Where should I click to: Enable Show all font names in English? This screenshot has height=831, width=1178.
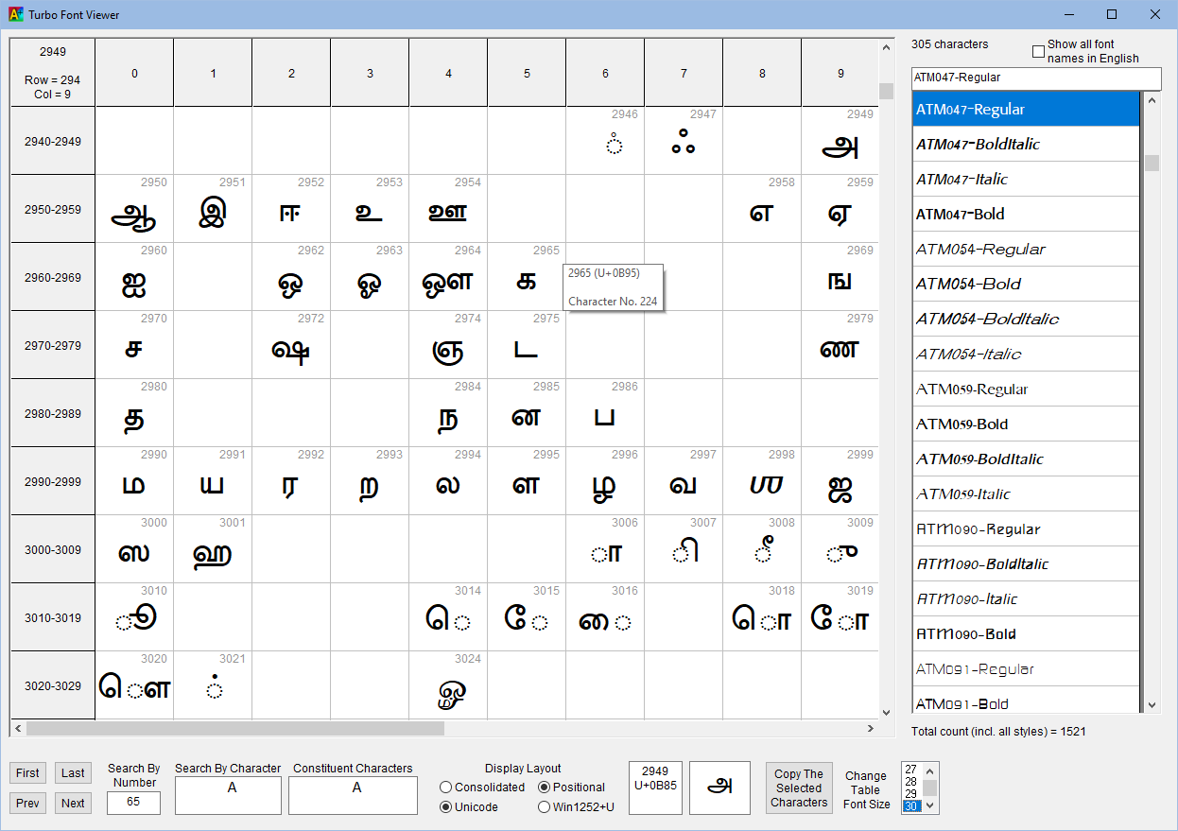pyautogui.click(x=1038, y=51)
